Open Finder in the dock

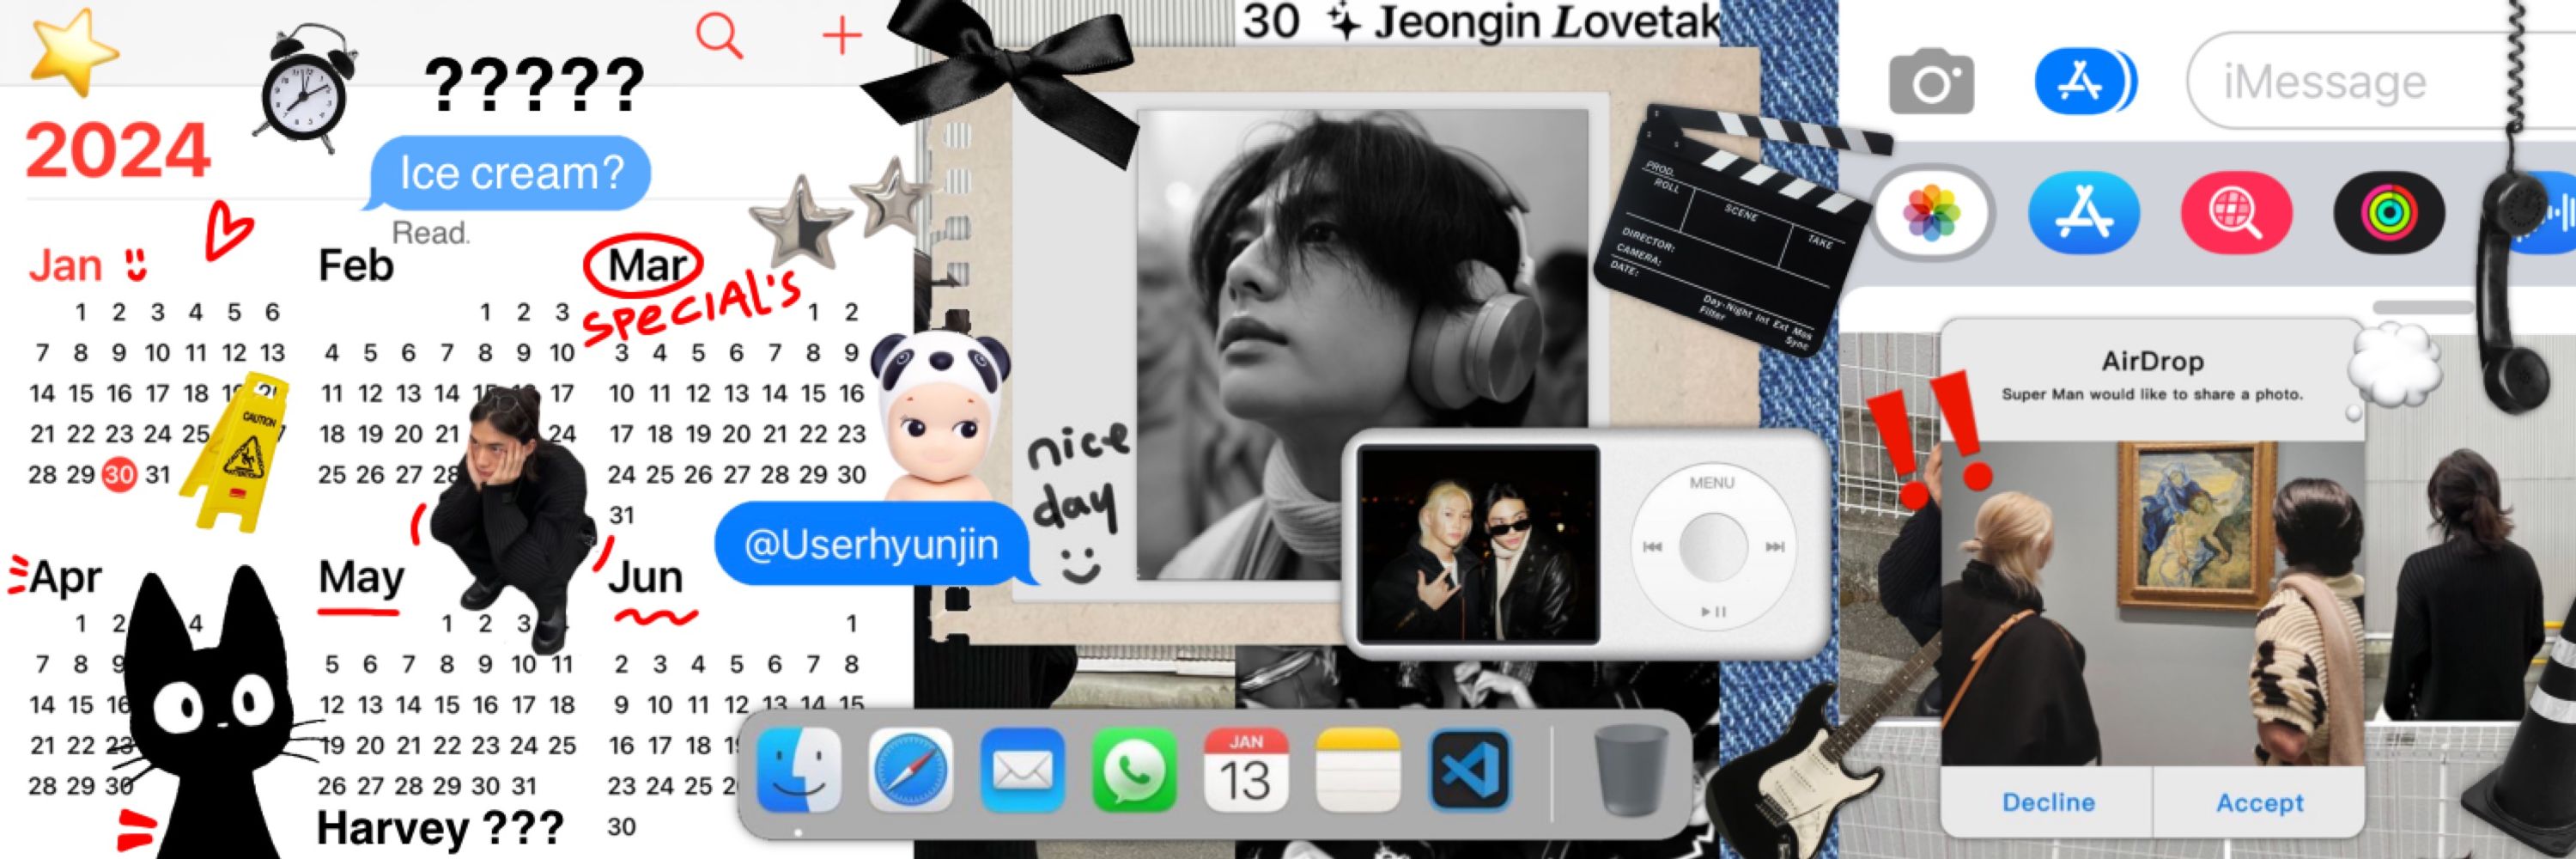point(798,771)
